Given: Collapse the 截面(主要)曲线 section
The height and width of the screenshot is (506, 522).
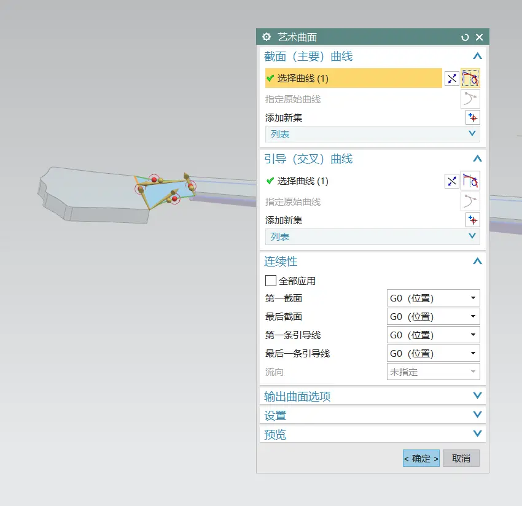Looking at the screenshot, I should (477, 56).
